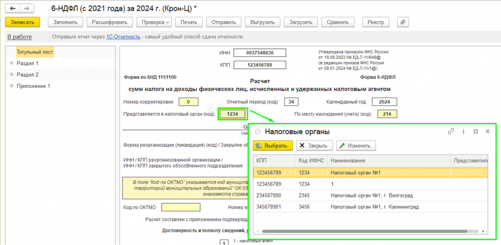Click the Выгрузить button
The width and height of the screenshot is (501, 245).
click(x=263, y=22)
